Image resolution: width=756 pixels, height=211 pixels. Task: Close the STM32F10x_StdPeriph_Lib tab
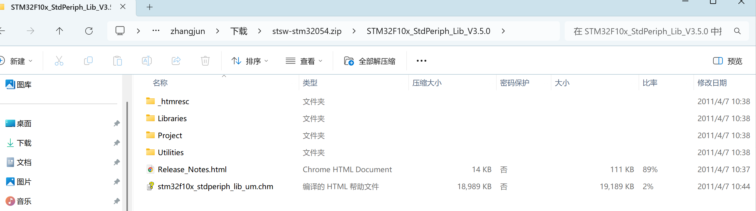123,7
